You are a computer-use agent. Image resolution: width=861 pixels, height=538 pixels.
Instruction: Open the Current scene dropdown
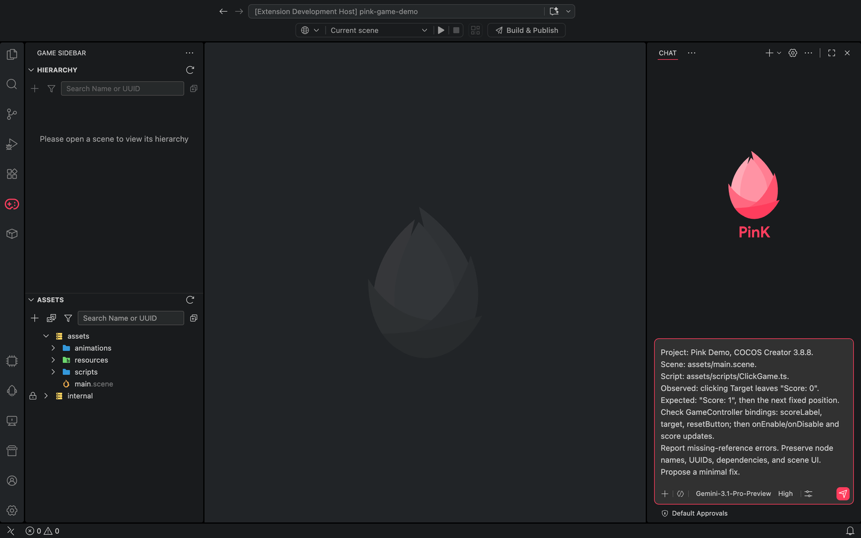tap(378, 30)
